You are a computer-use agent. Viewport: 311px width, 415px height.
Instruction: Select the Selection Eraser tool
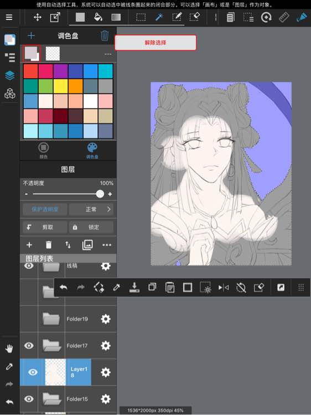point(195,17)
